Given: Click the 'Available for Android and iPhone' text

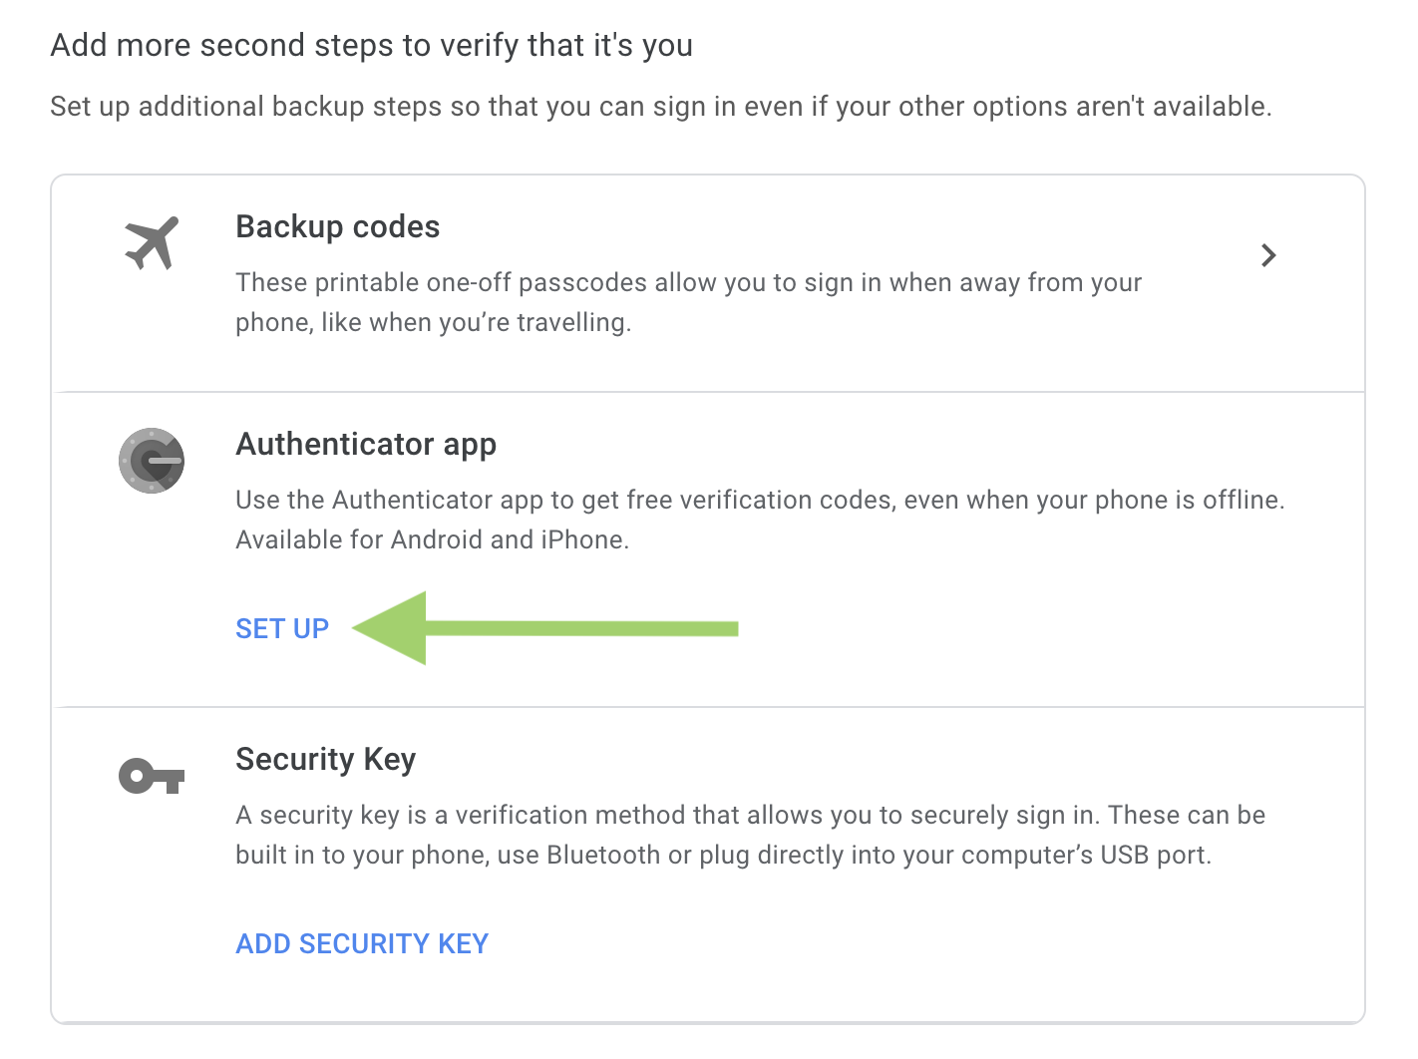Looking at the screenshot, I should point(432,539).
